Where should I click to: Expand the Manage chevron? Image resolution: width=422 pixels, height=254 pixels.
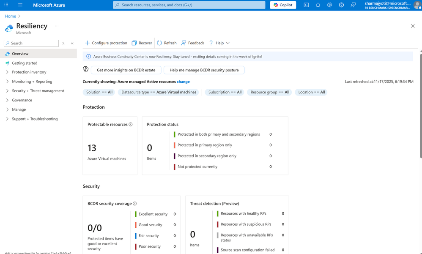(7, 109)
